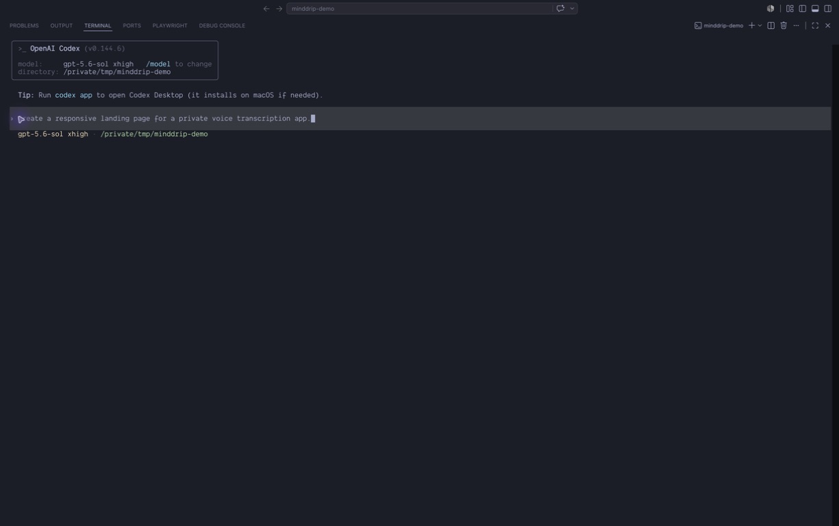Click the '/model' command text

(x=158, y=64)
